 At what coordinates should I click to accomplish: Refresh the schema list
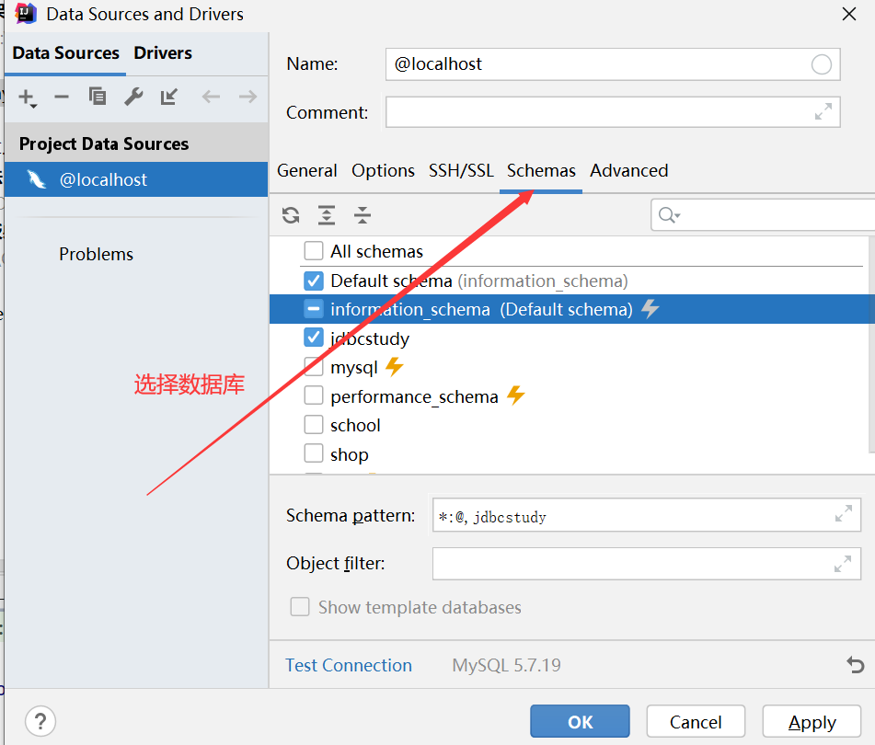(291, 215)
